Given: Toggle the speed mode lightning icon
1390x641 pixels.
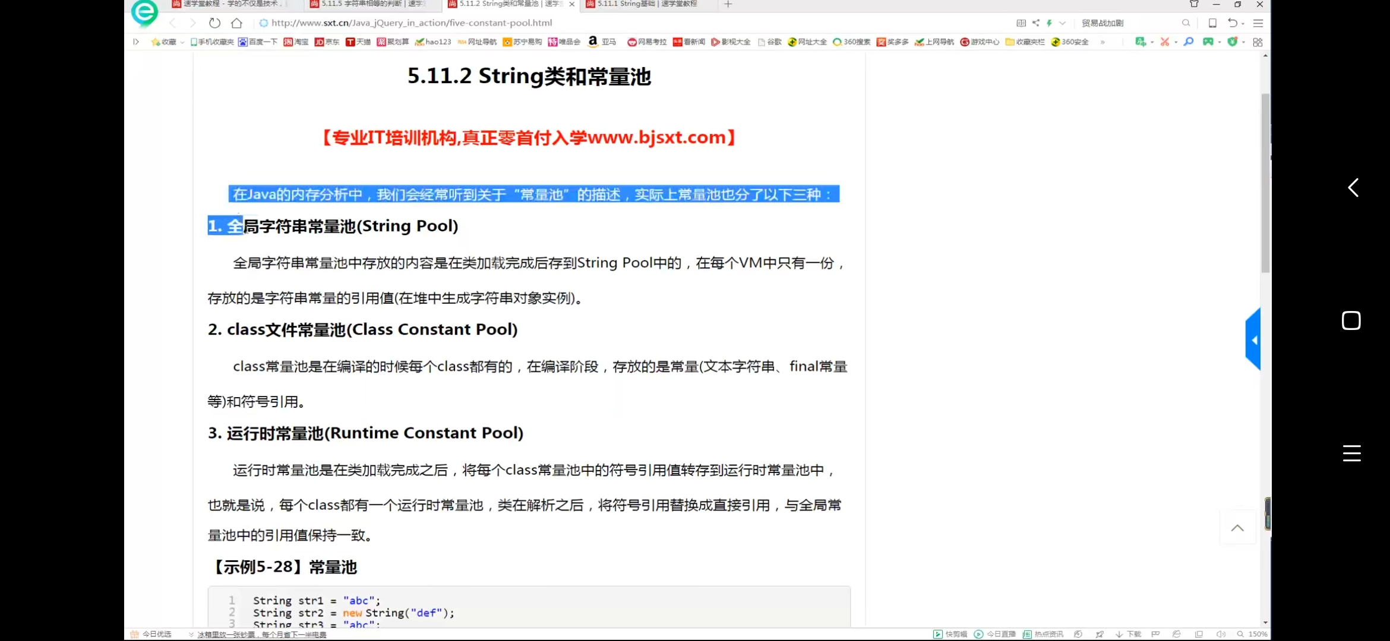Looking at the screenshot, I should (x=1049, y=23).
